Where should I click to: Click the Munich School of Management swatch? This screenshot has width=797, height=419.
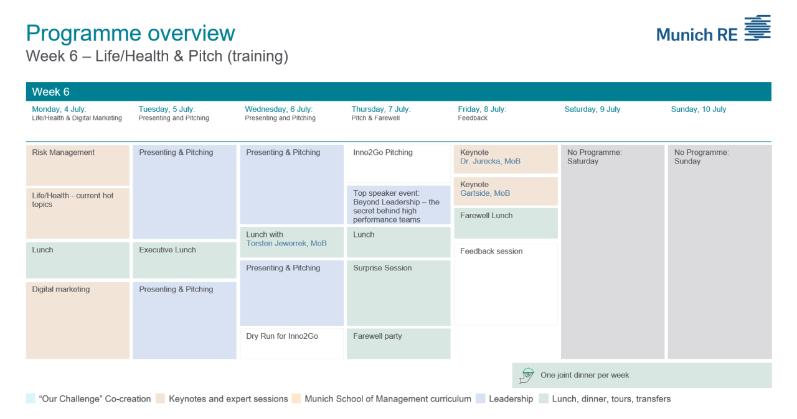296,399
